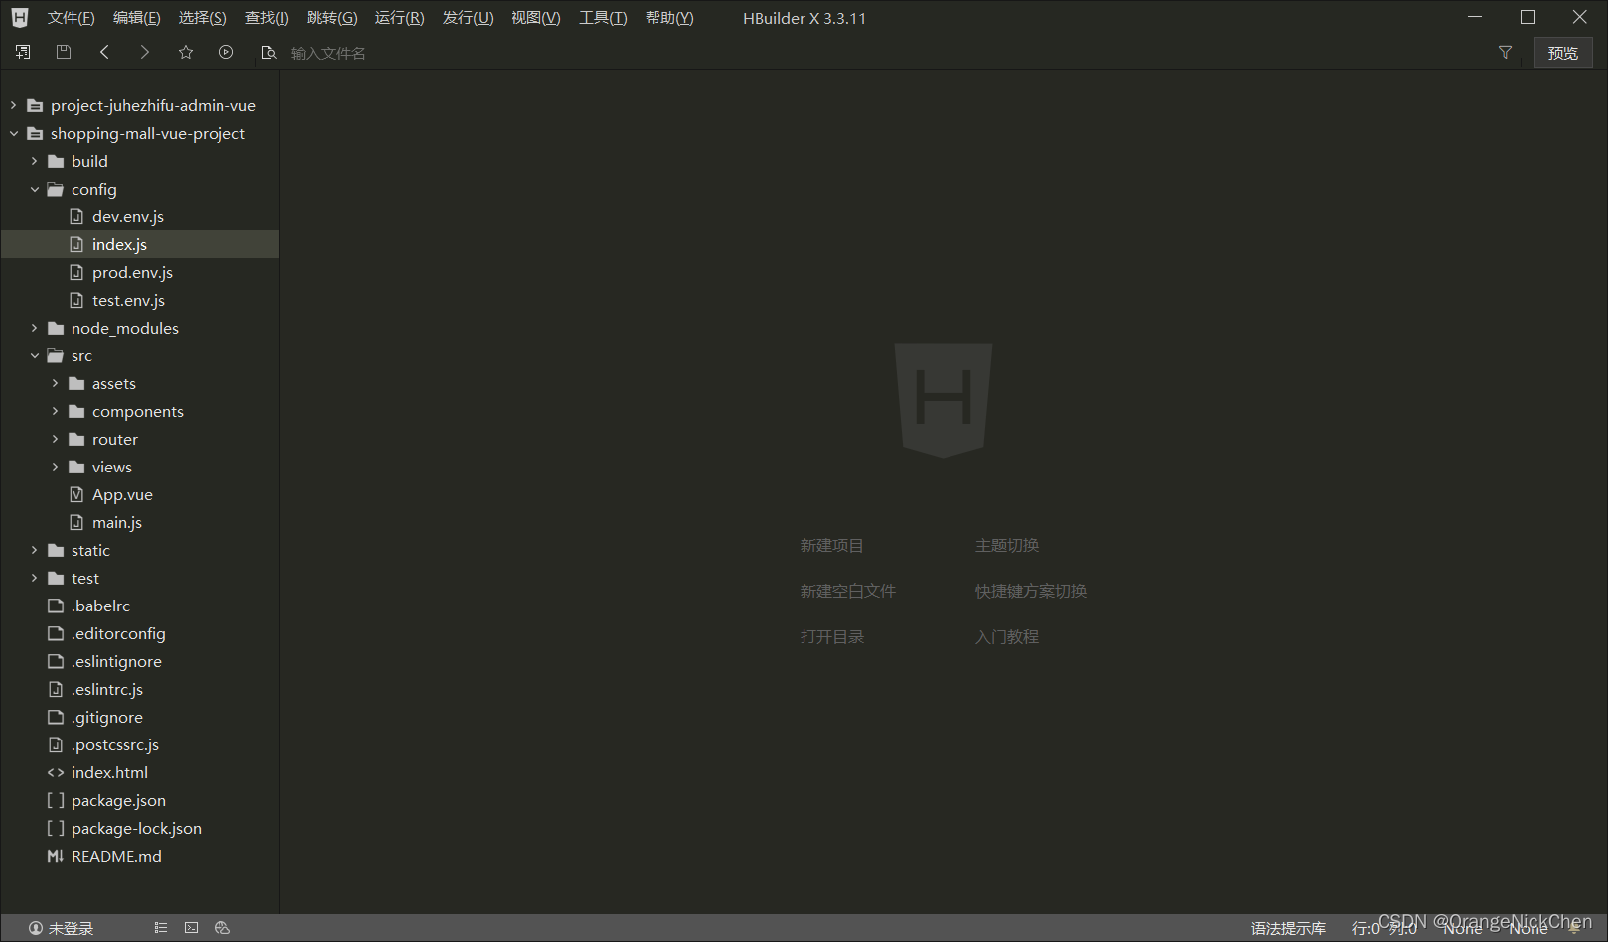Image resolution: width=1608 pixels, height=942 pixels.
Task: Expand the assets folder
Action: [55, 383]
